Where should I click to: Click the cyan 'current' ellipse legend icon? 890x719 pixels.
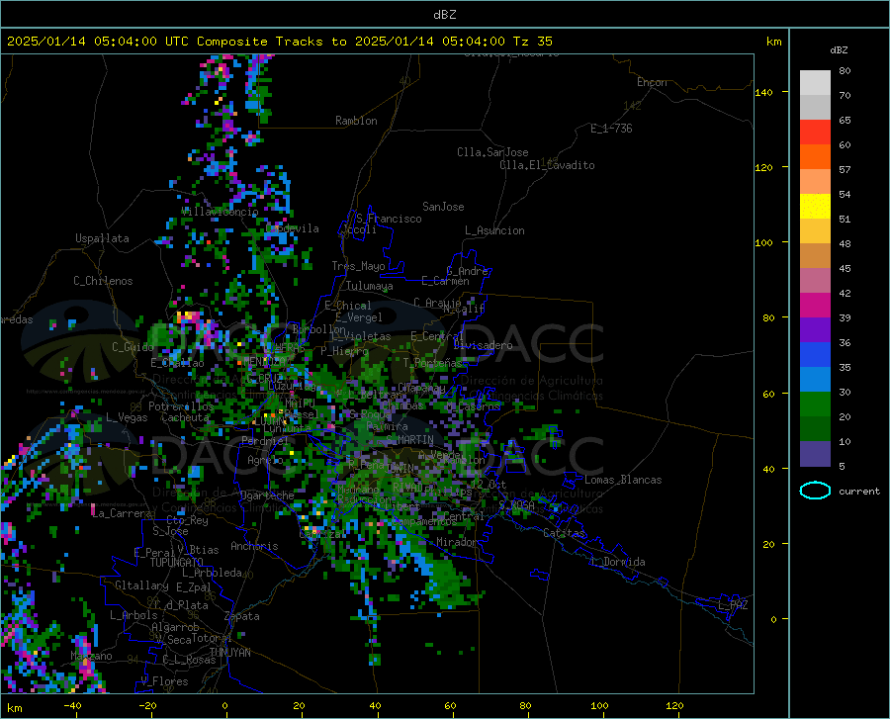coord(815,491)
